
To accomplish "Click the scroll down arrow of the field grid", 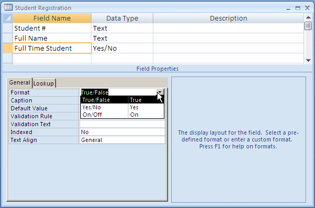I will pos(308,60).
